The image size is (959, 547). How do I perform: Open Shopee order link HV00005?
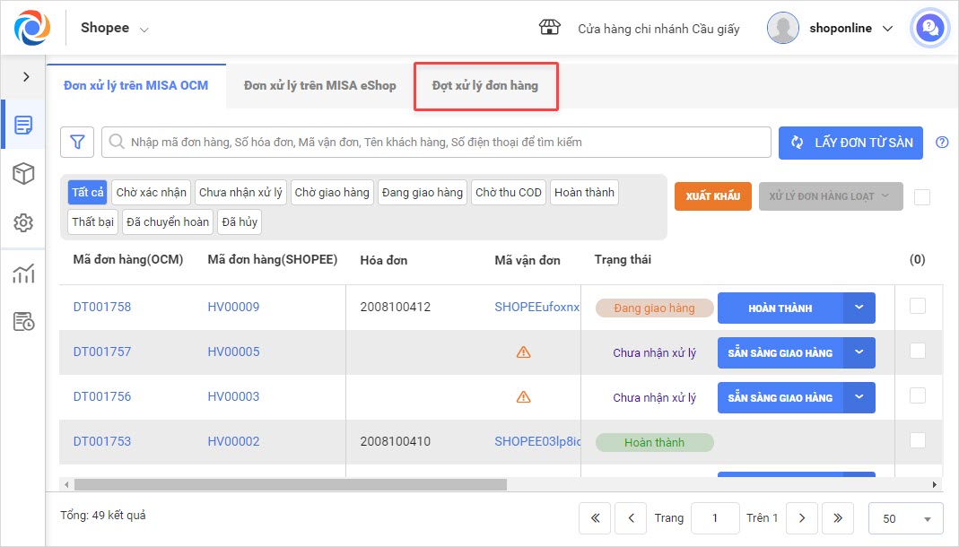[233, 352]
